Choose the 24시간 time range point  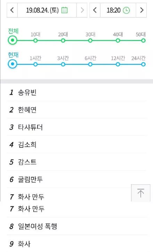pyautogui.click(x=143, y=64)
